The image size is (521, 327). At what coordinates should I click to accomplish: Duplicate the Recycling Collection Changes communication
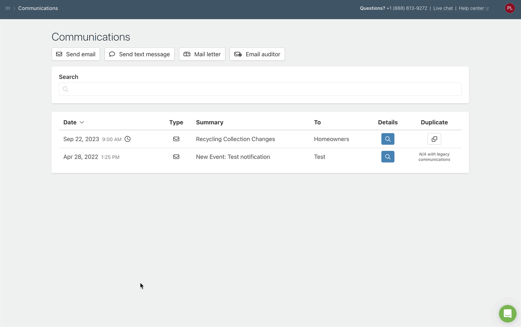coord(434,139)
